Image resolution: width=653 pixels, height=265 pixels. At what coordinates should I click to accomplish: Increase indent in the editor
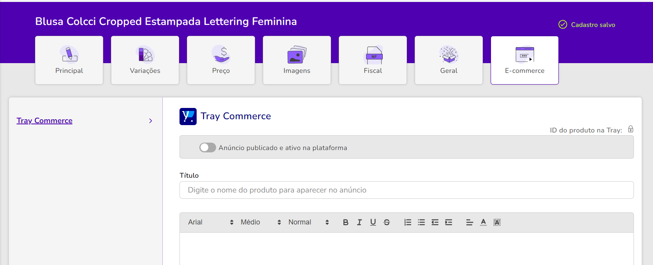coord(449,222)
